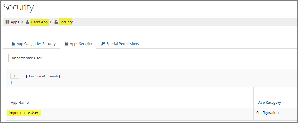298x123 pixels.
Task: Click the Apps grid icon in breadcrumb
Action: pos(7,22)
